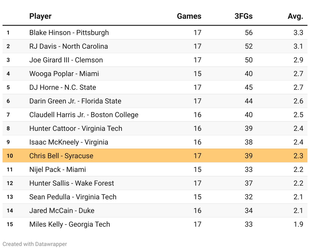Click Joe Girard III - Clemson name

pyautogui.click(x=66, y=60)
